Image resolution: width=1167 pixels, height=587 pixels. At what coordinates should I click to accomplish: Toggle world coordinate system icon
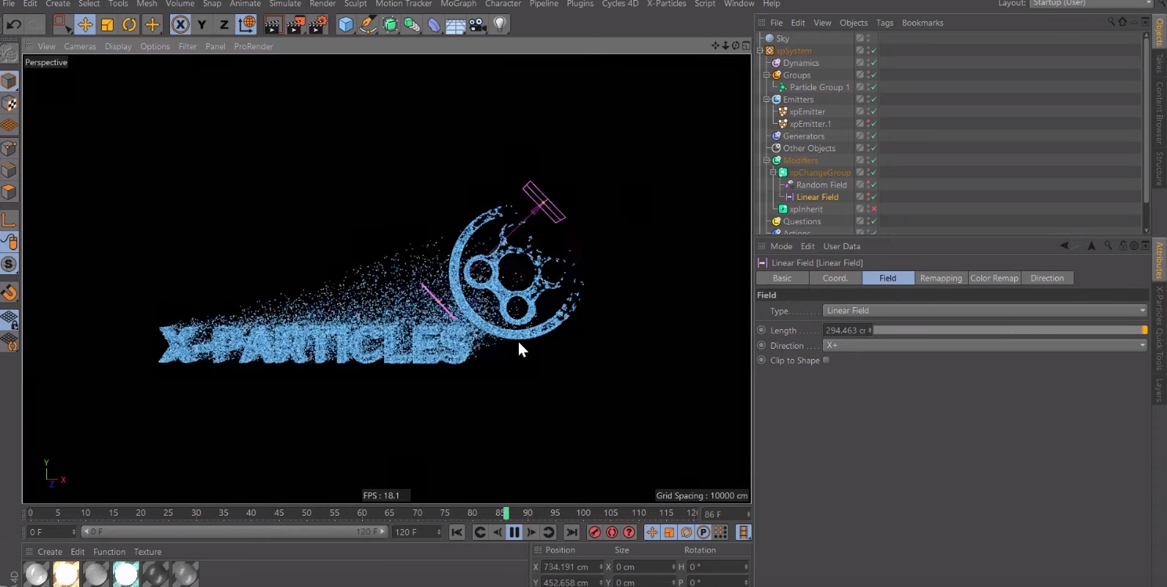click(x=246, y=25)
